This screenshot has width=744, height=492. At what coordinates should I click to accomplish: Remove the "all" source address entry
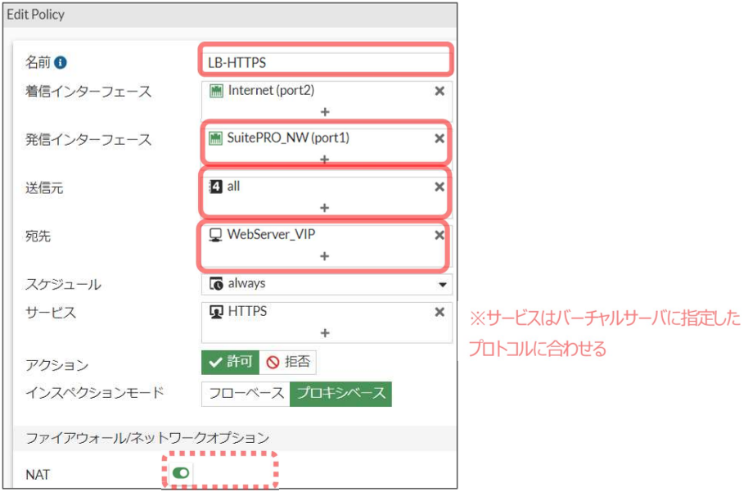(440, 187)
